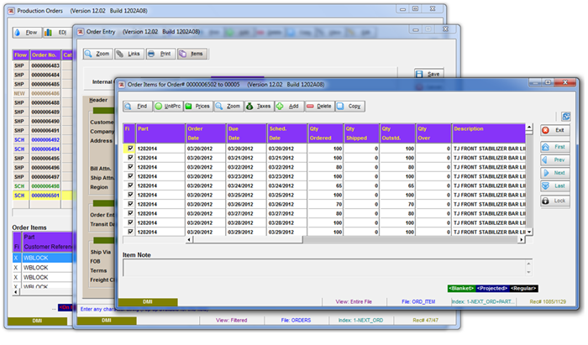Go to the First record
The image size is (588, 345).
coord(555,147)
